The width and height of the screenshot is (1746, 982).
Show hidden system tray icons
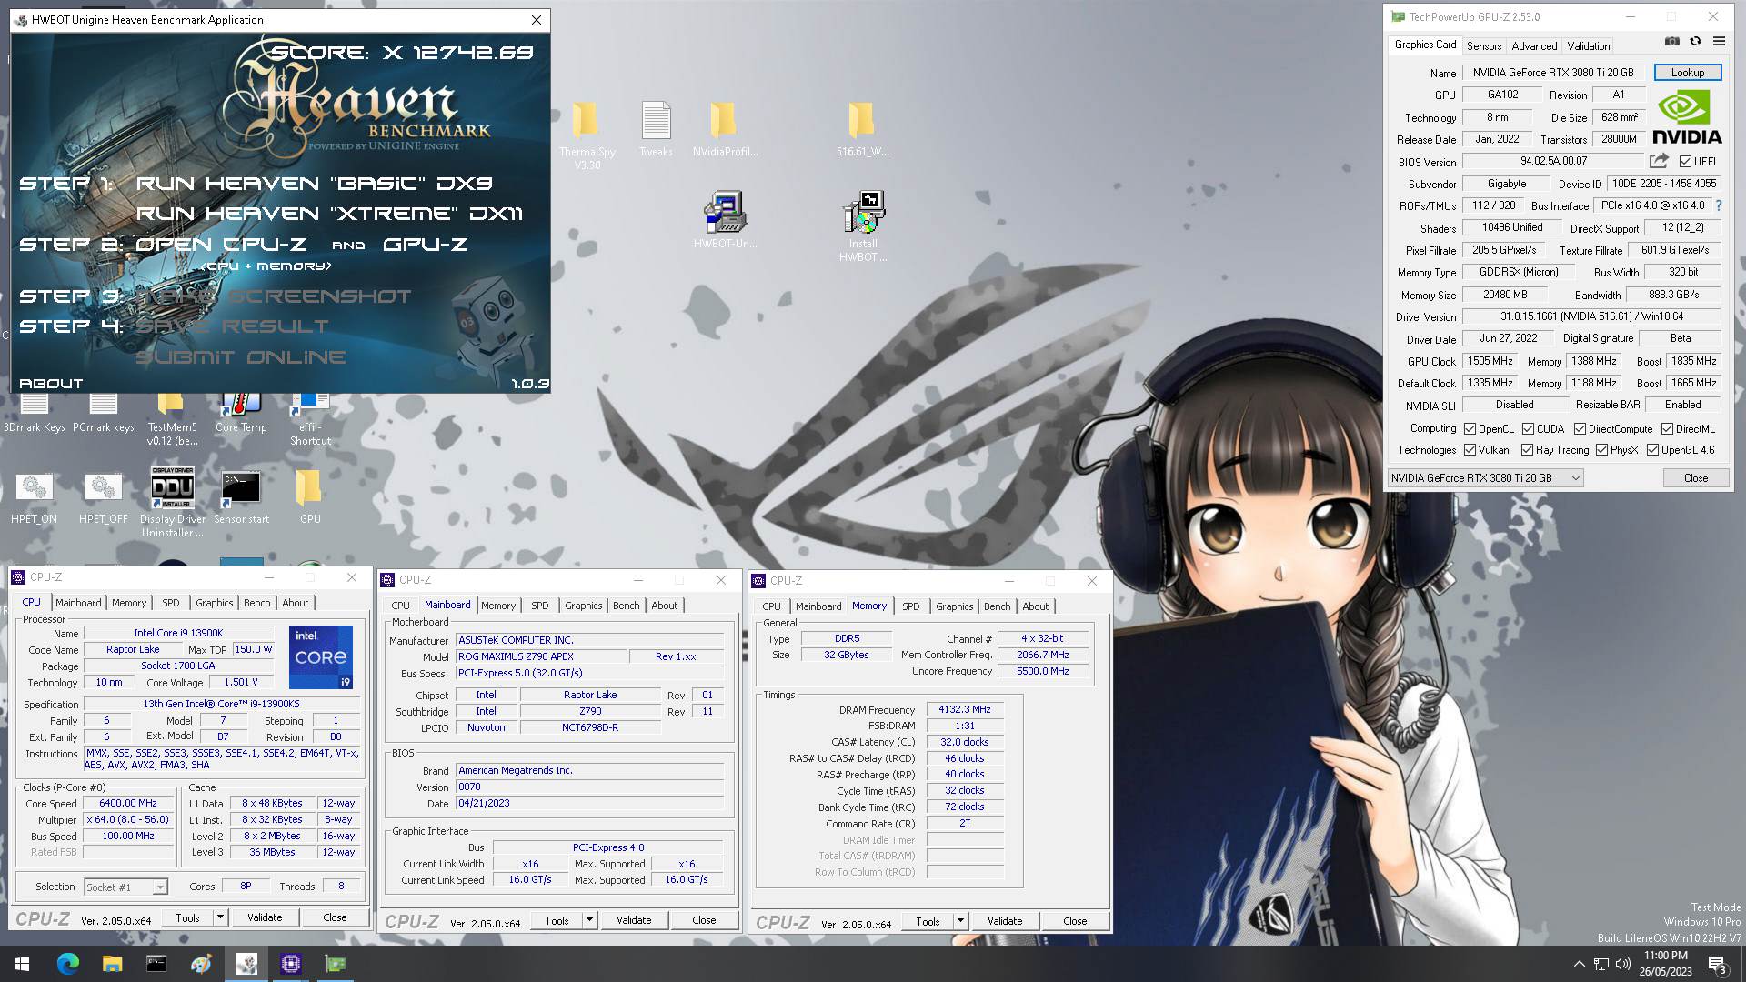(x=1579, y=964)
